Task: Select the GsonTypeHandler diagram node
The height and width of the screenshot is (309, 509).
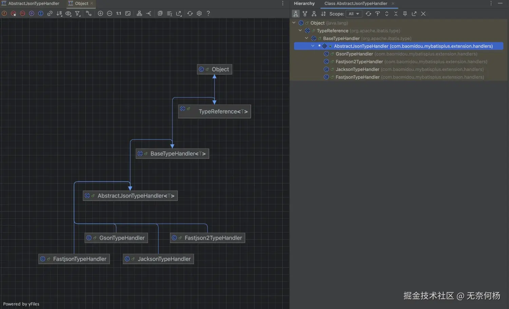Action: click(x=116, y=238)
